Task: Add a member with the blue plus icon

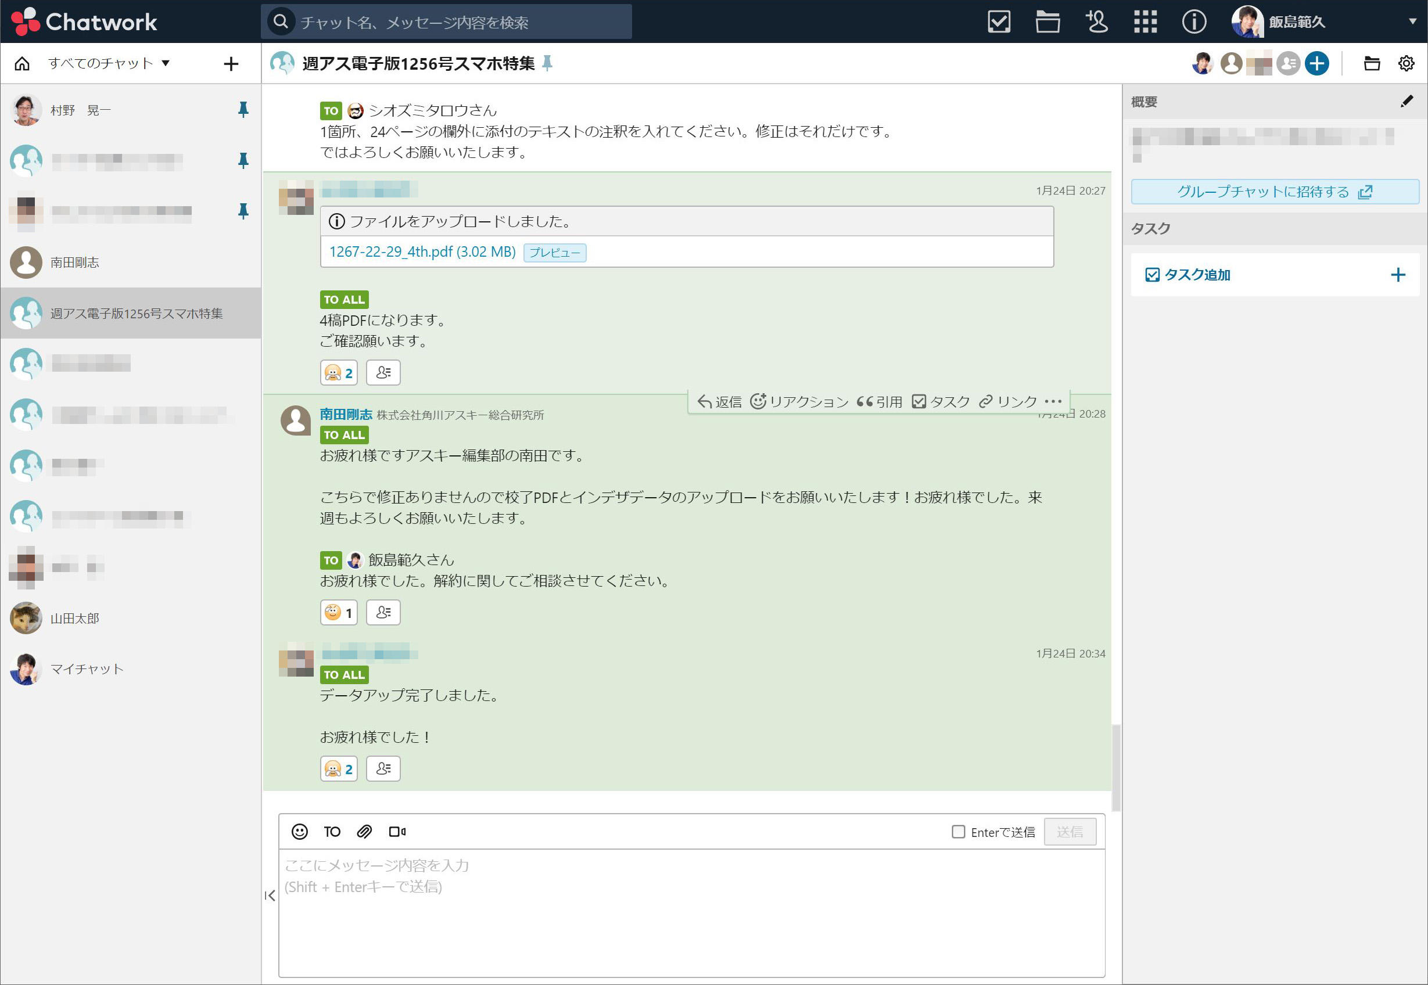Action: pos(1317,63)
